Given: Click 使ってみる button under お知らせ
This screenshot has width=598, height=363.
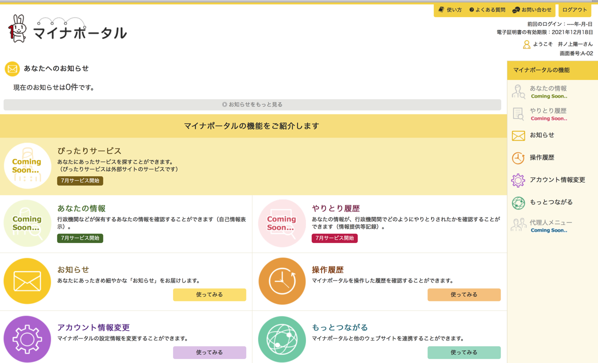Looking at the screenshot, I should tap(209, 294).
